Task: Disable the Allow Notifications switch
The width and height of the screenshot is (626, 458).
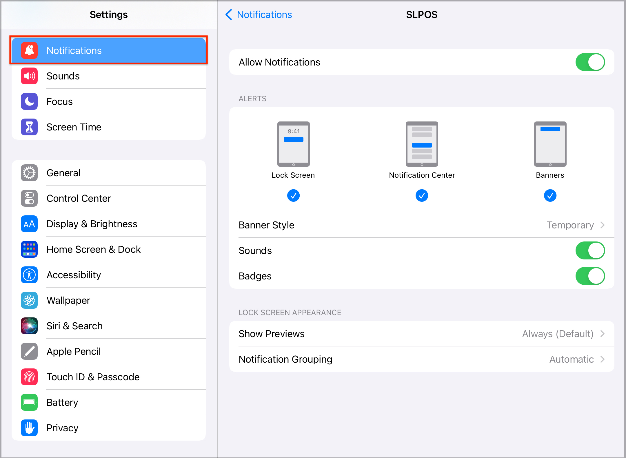Action: 590,62
